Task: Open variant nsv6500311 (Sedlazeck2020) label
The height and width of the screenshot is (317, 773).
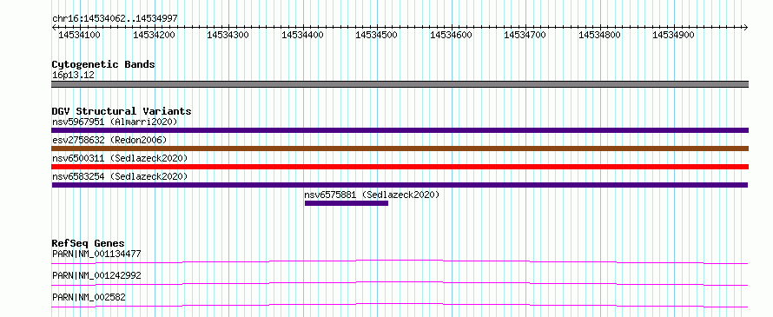Action: coord(120,158)
